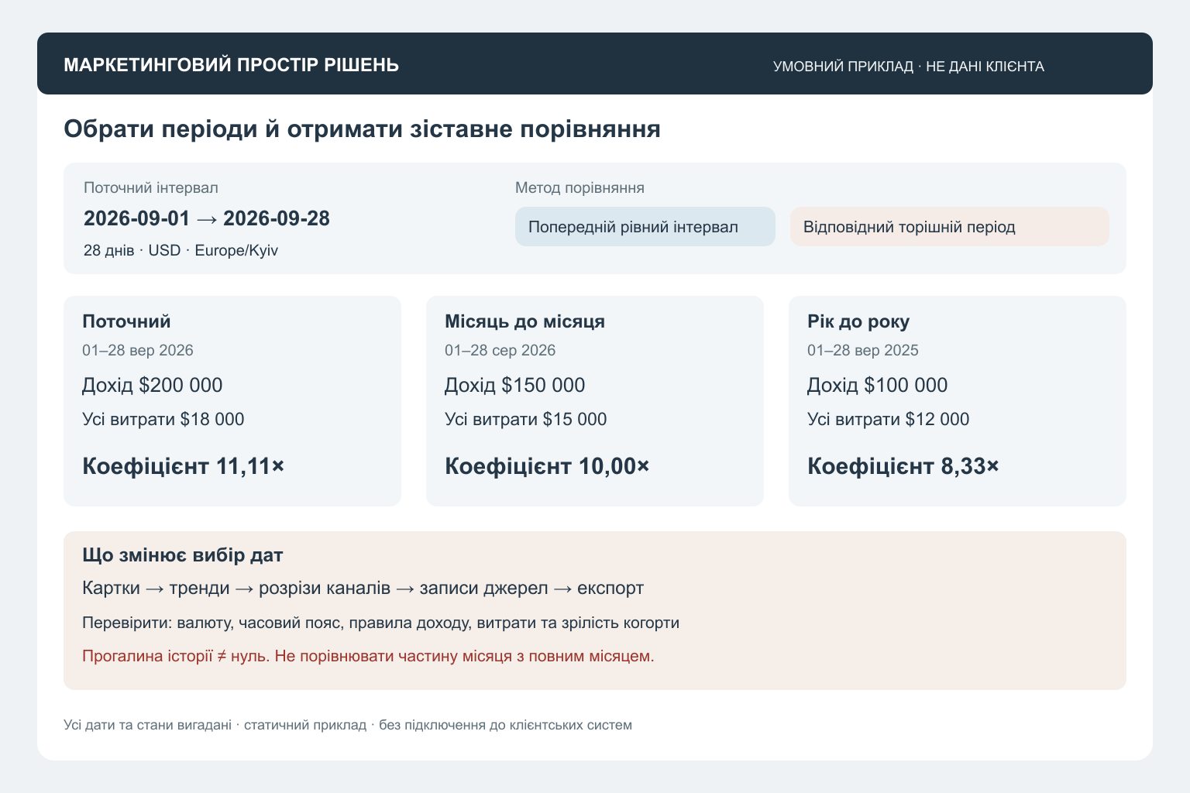The image size is (1190, 793).
Task: Click the line starting "Картки → тренди"
Action: 363,588
